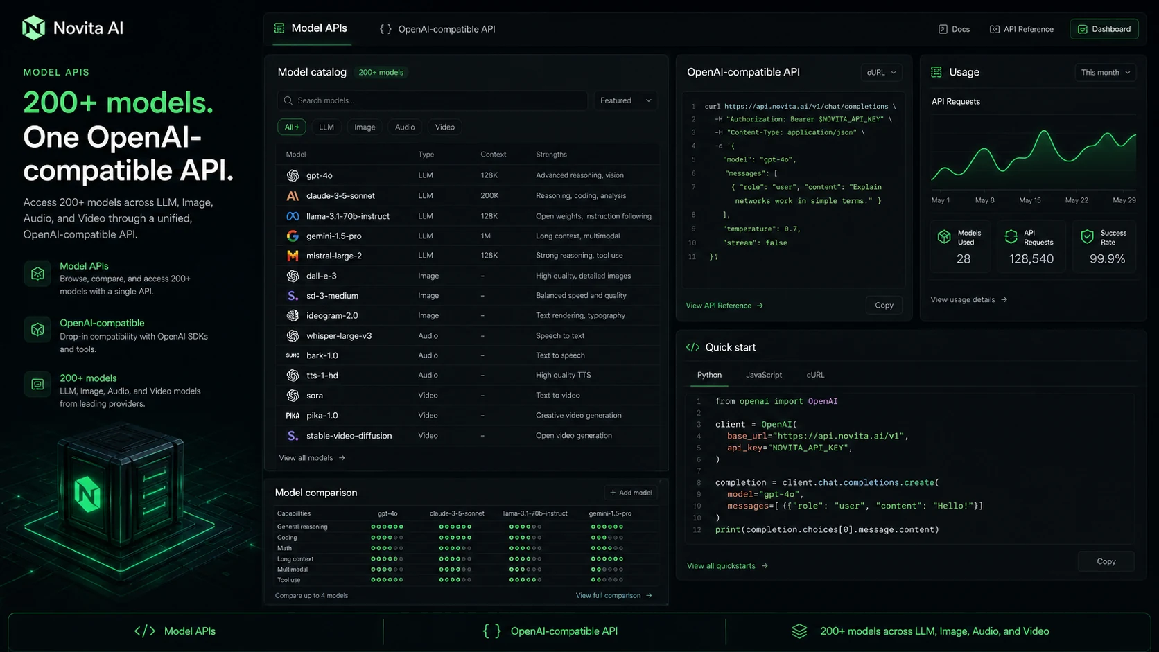The height and width of the screenshot is (652, 1159).
Task: Click the bottom bar Model APIs item
Action: tap(175, 631)
